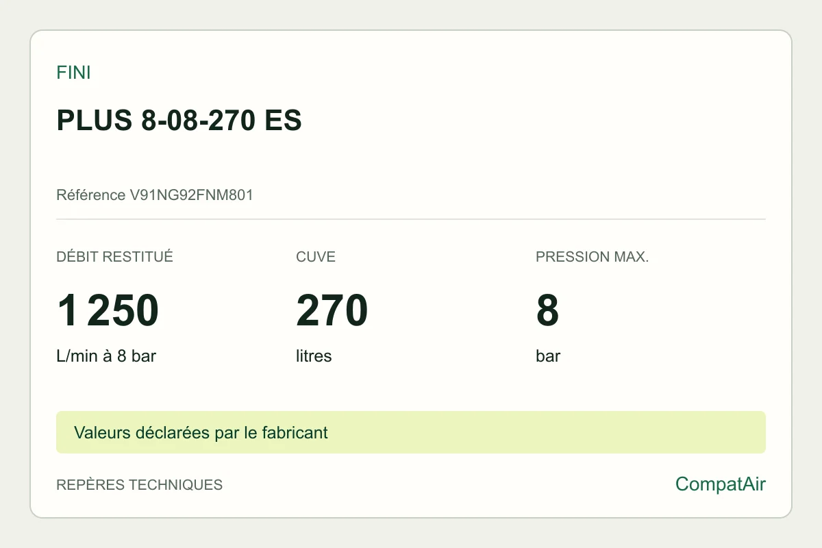Screen dimensions: 822x548
Task: Select the DÉBIT RESTITUÉ heading
Action: [114, 257]
